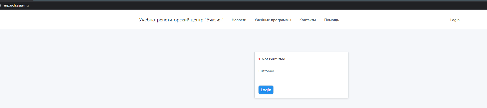Click the Not Permitted heading text
Screen dimensions: 487x108
coord(273,59)
